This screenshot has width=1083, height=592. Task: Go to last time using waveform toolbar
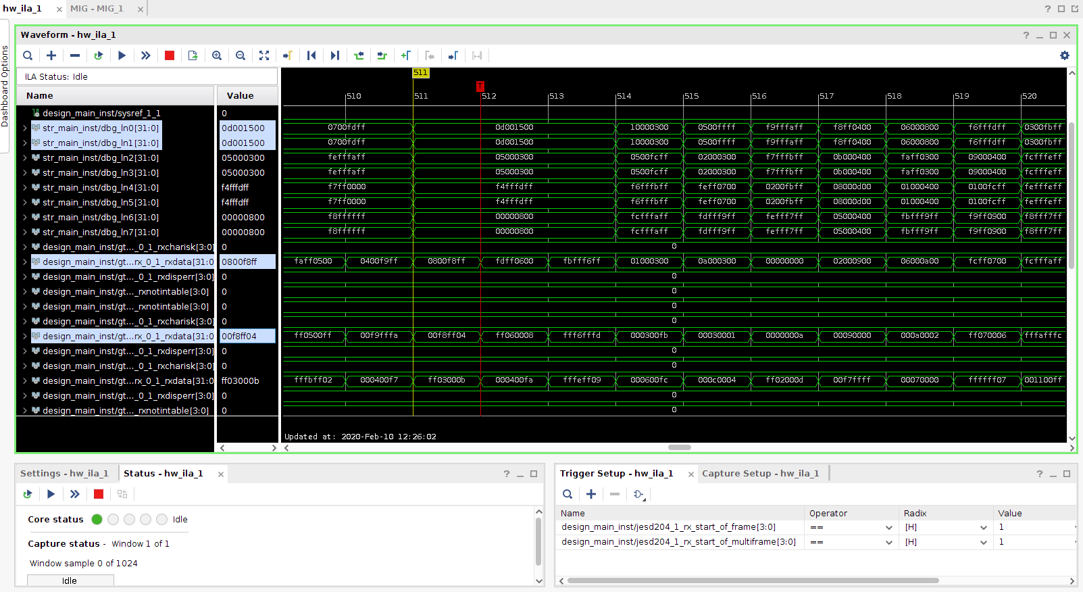pos(335,55)
